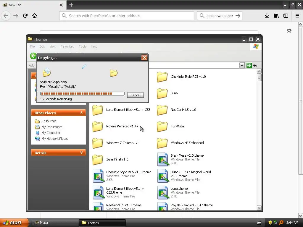This screenshot has height=227, width=303.
Task: Close the Copying dialog
Action: [x=144, y=58]
